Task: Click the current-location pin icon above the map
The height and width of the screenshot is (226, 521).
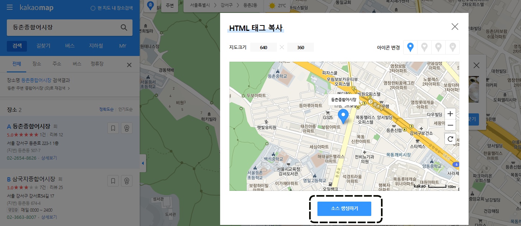Action: (x=151, y=6)
